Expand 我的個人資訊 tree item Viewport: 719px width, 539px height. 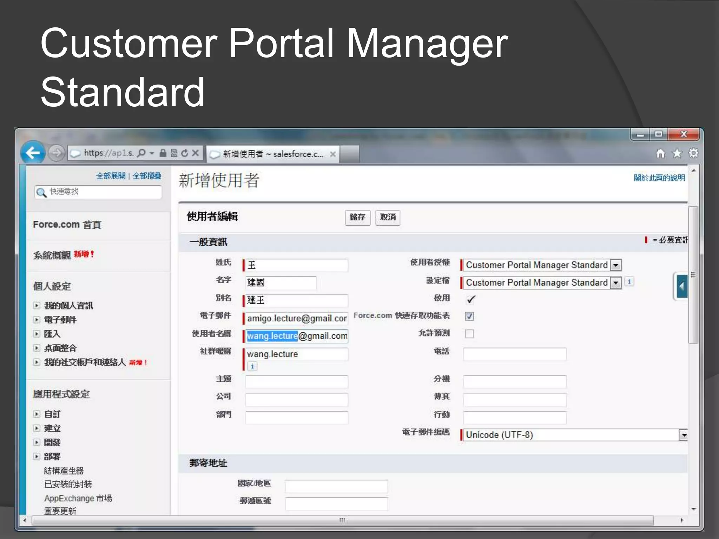tap(37, 305)
